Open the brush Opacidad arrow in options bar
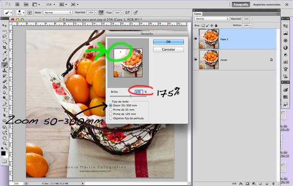Viewport: 293px width, 186px height. click(96, 13)
